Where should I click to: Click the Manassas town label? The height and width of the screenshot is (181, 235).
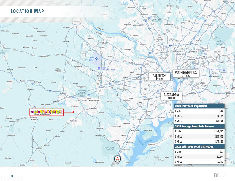(94, 109)
